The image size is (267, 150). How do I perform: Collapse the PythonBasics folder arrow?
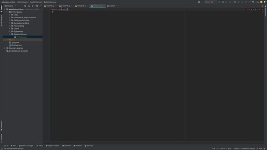[7, 12]
